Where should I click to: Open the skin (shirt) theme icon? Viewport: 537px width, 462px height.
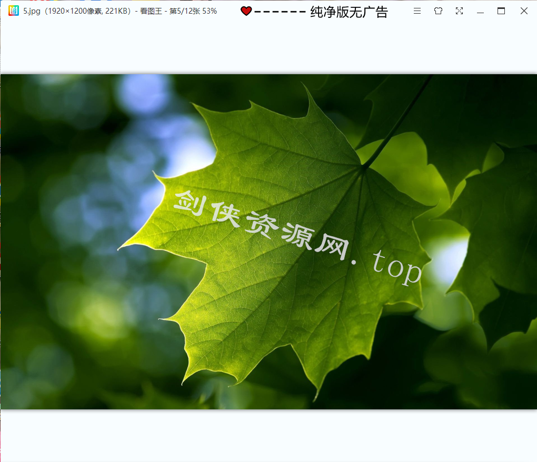coord(438,11)
